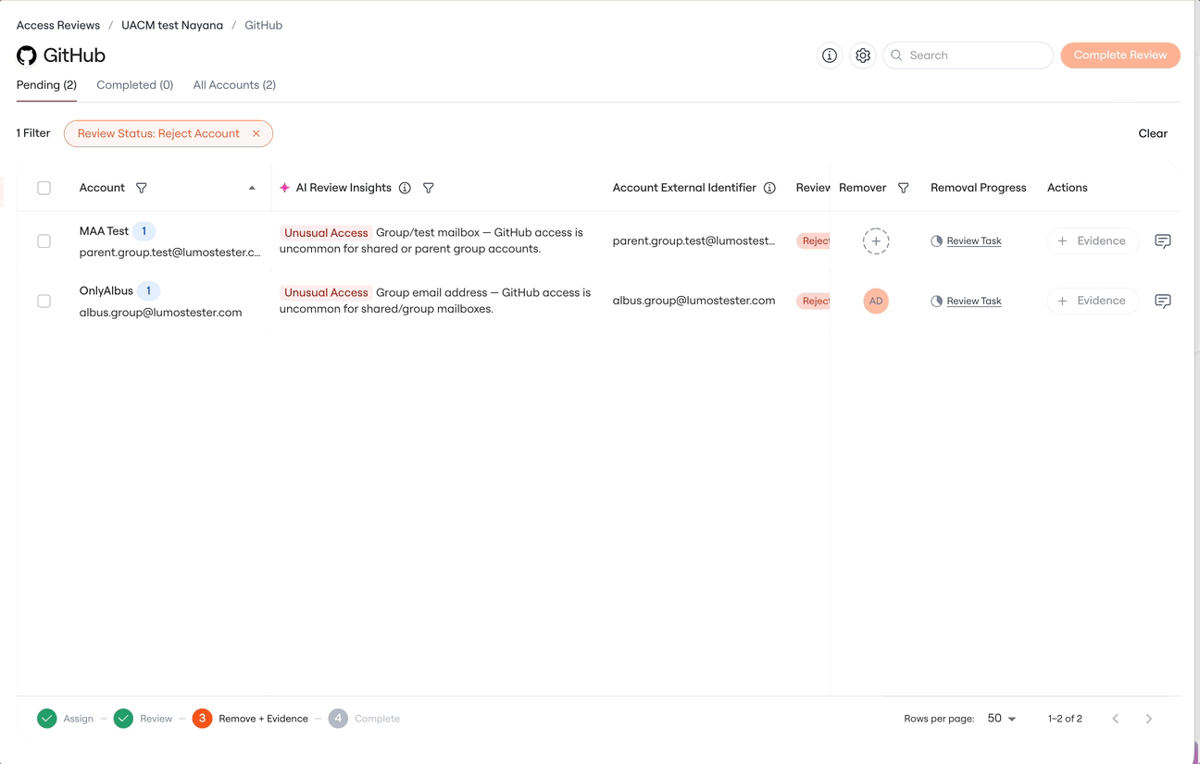Click the AI Review Insights info icon

tap(405, 188)
